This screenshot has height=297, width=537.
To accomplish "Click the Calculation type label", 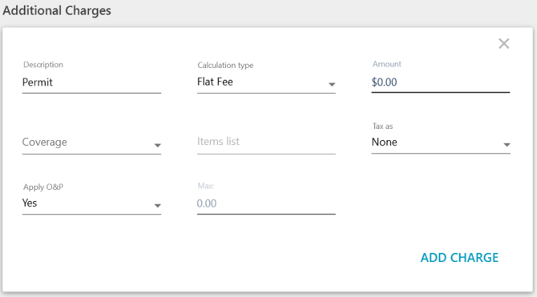I will (225, 65).
